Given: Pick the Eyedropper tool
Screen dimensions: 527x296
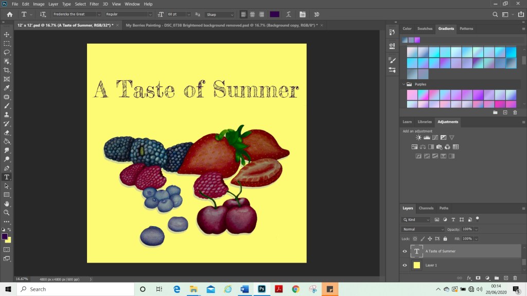Looking at the screenshot, I should coord(7,88).
